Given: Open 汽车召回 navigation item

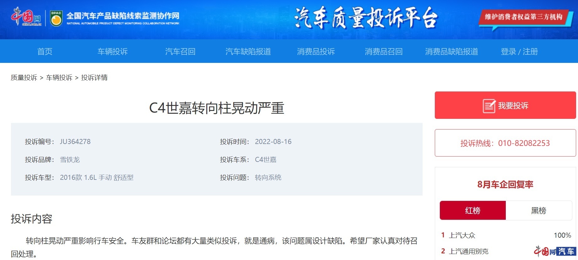Looking at the screenshot, I should point(181,52).
